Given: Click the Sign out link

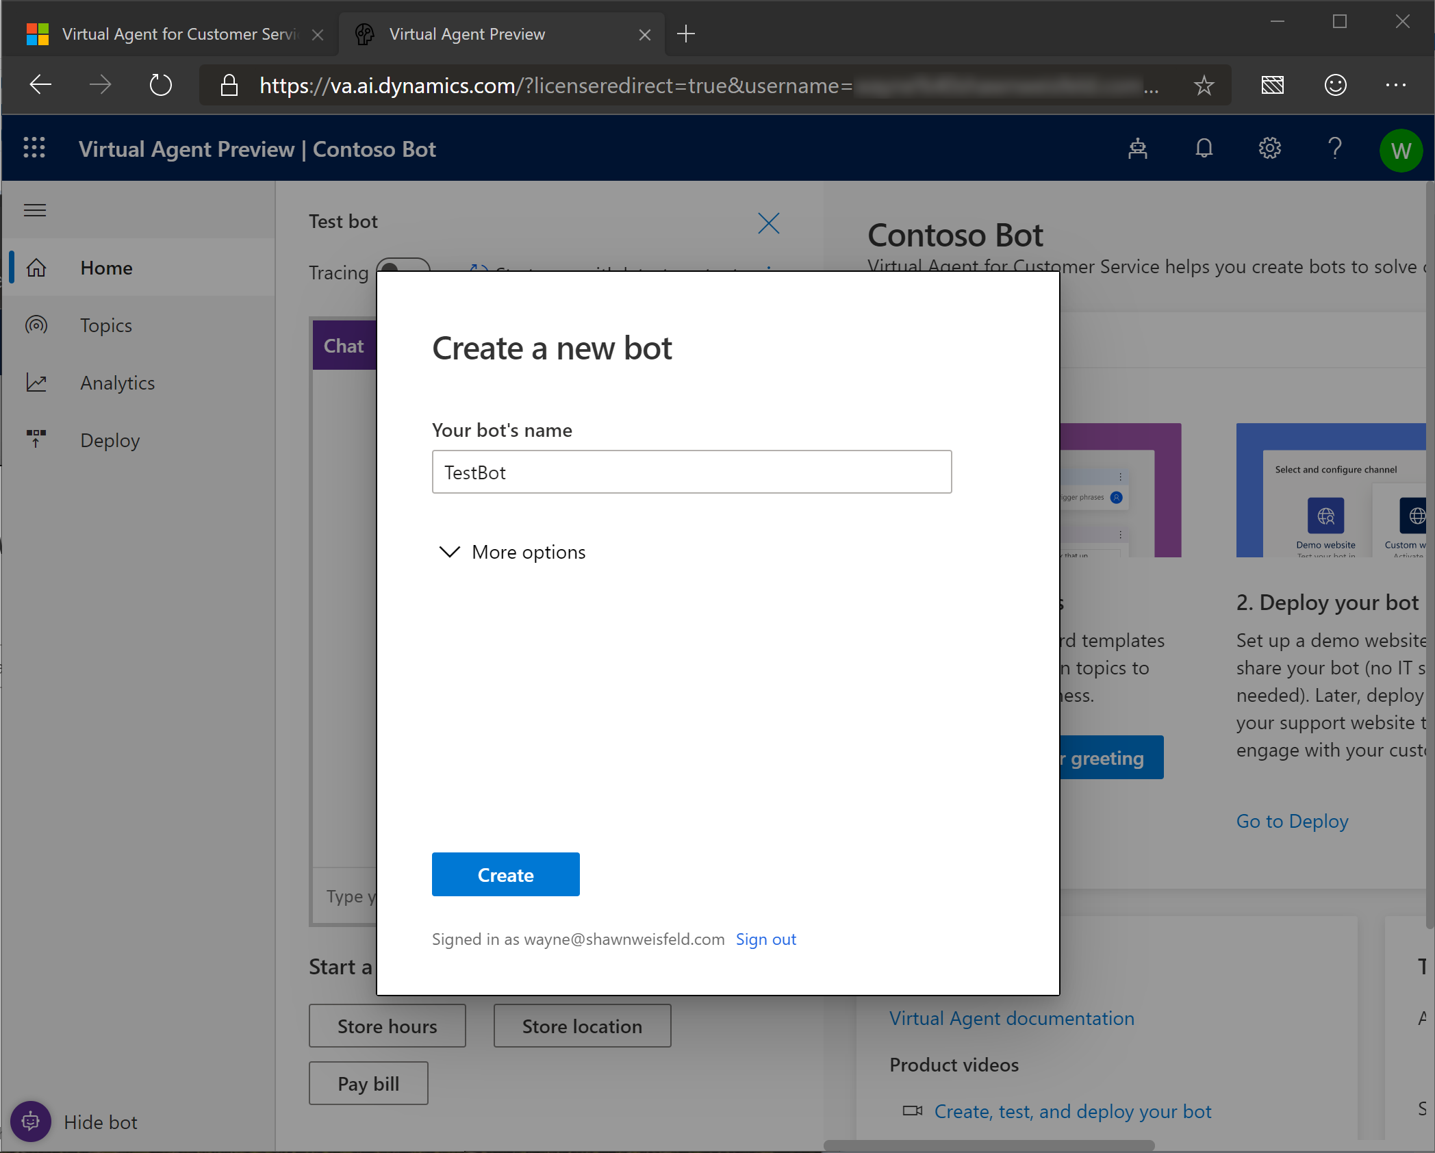Looking at the screenshot, I should [765, 939].
